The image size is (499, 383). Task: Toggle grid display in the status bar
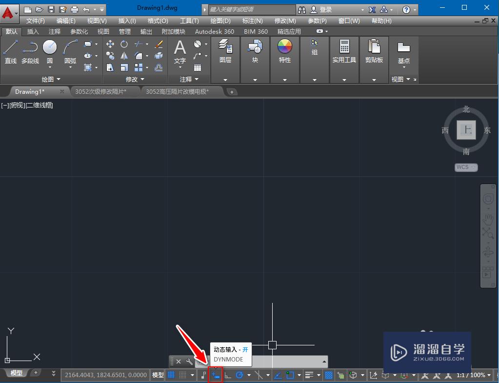170,375
